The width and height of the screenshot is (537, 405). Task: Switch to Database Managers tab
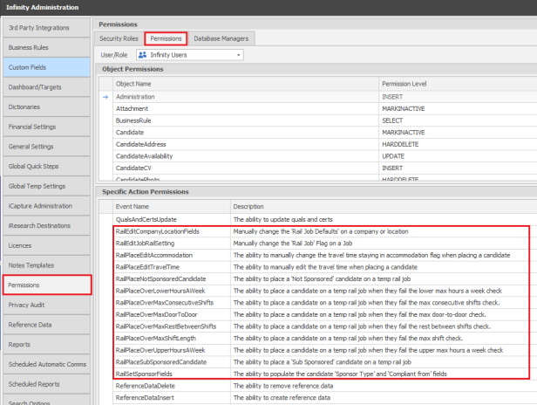[221, 38]
